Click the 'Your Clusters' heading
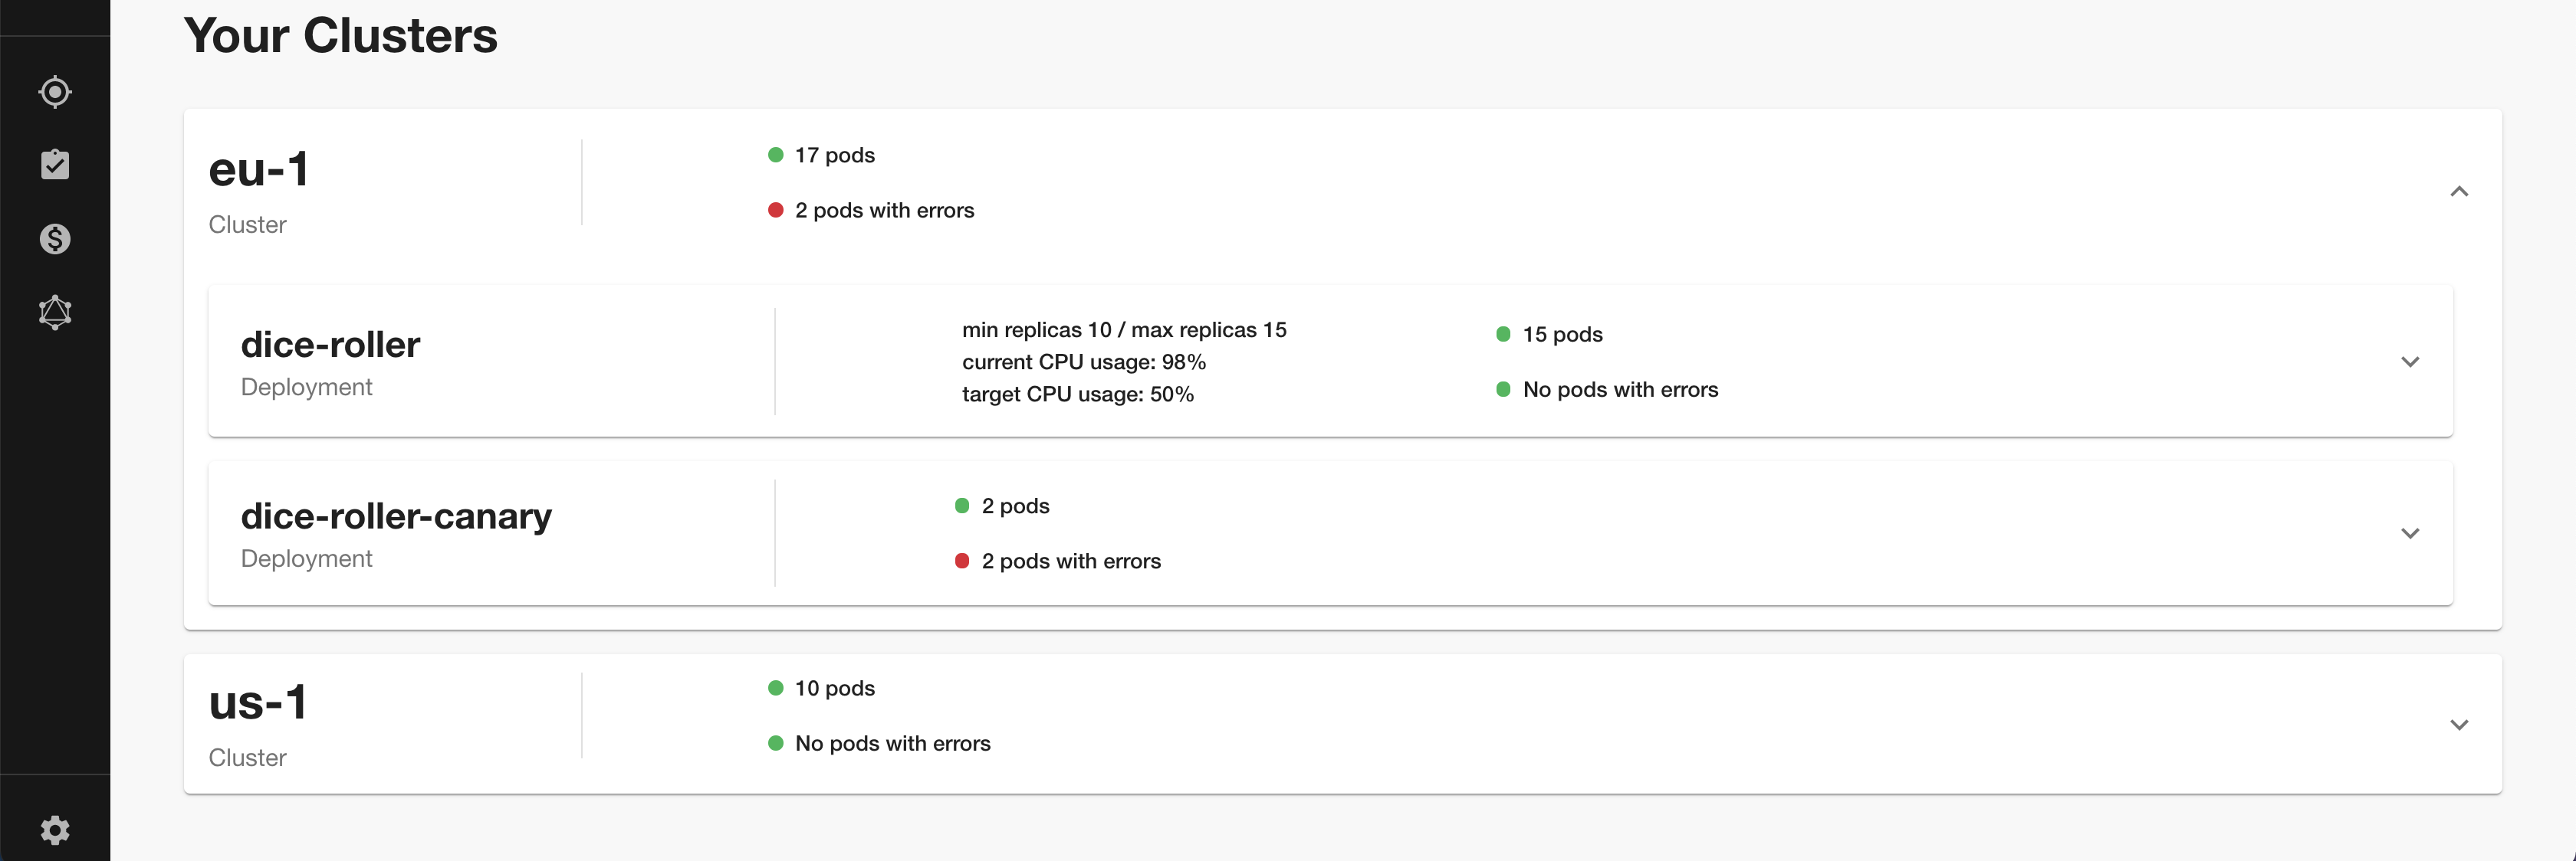 [340, 36]
